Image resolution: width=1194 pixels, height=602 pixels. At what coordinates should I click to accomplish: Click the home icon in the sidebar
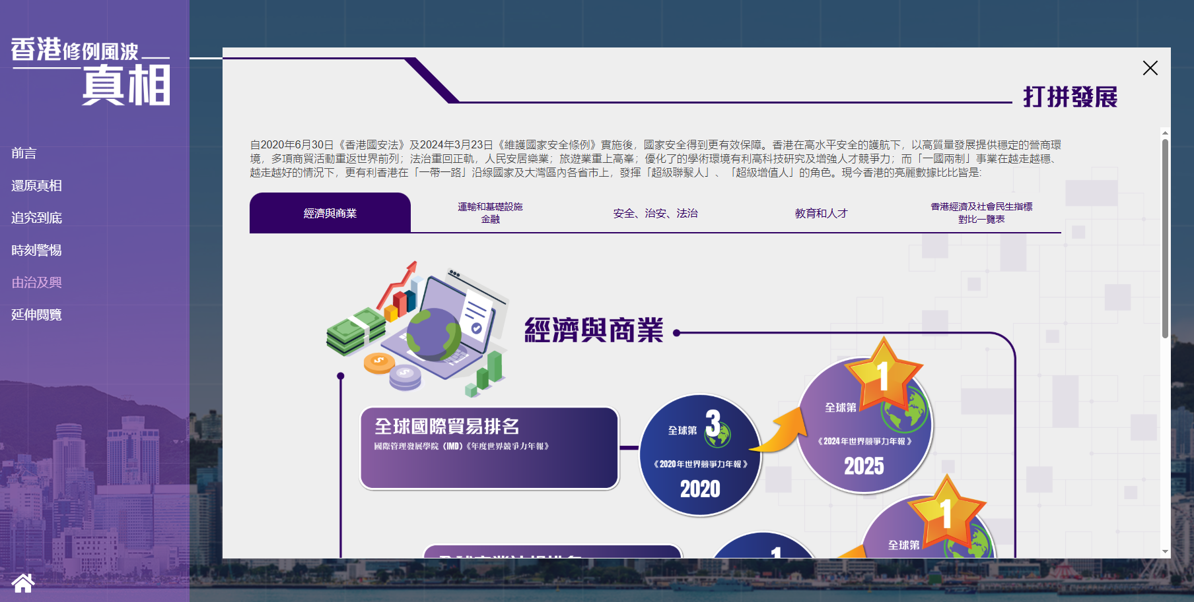[23, 583]
